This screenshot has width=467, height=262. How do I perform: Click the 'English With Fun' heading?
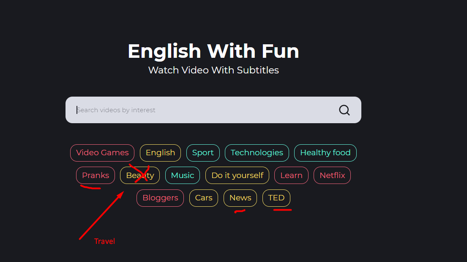(213, 51)
